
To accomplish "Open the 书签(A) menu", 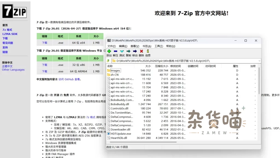I will (147, 46).
